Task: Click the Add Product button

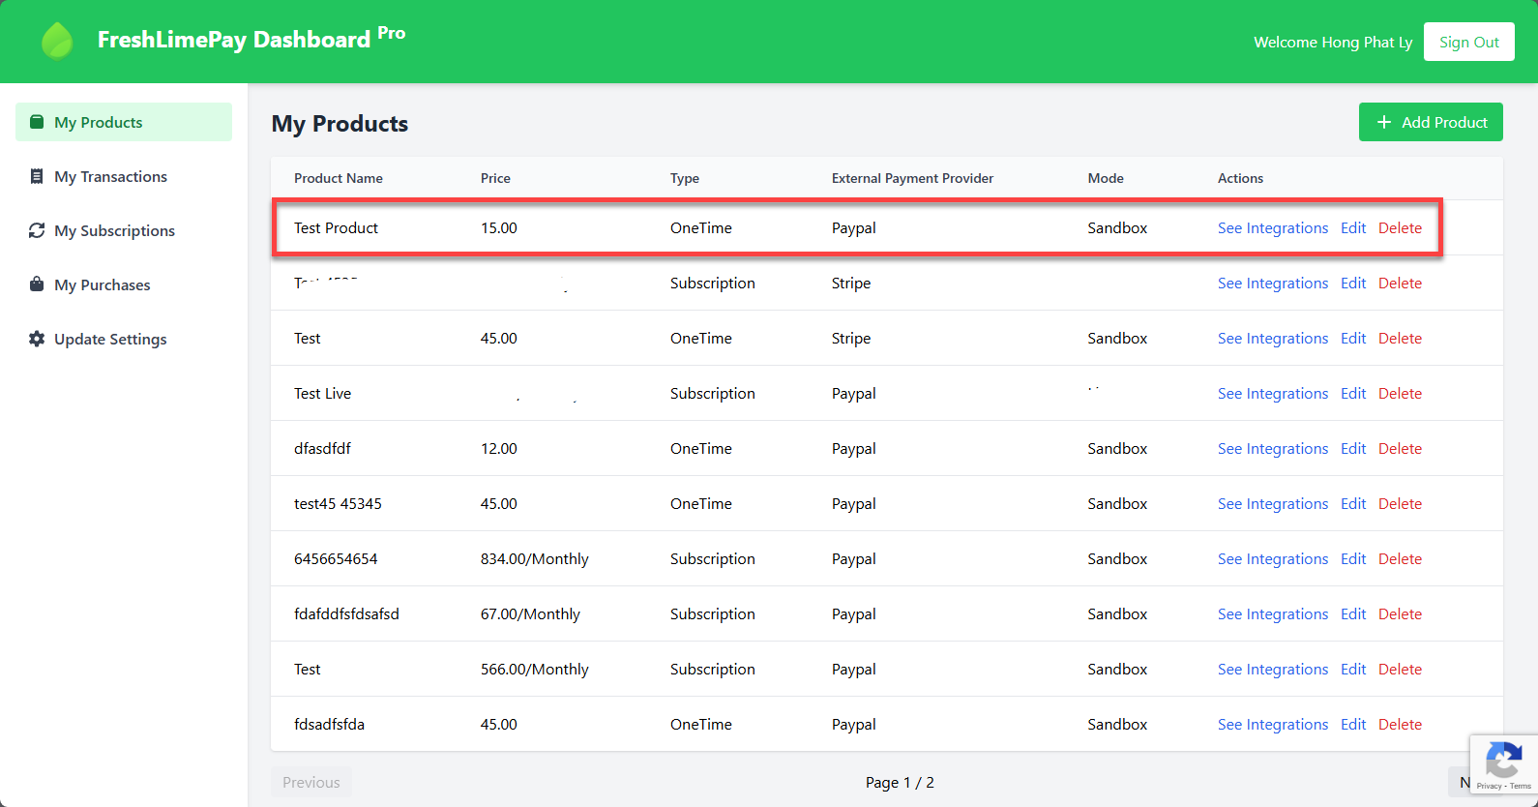Action: (1431, 122)
